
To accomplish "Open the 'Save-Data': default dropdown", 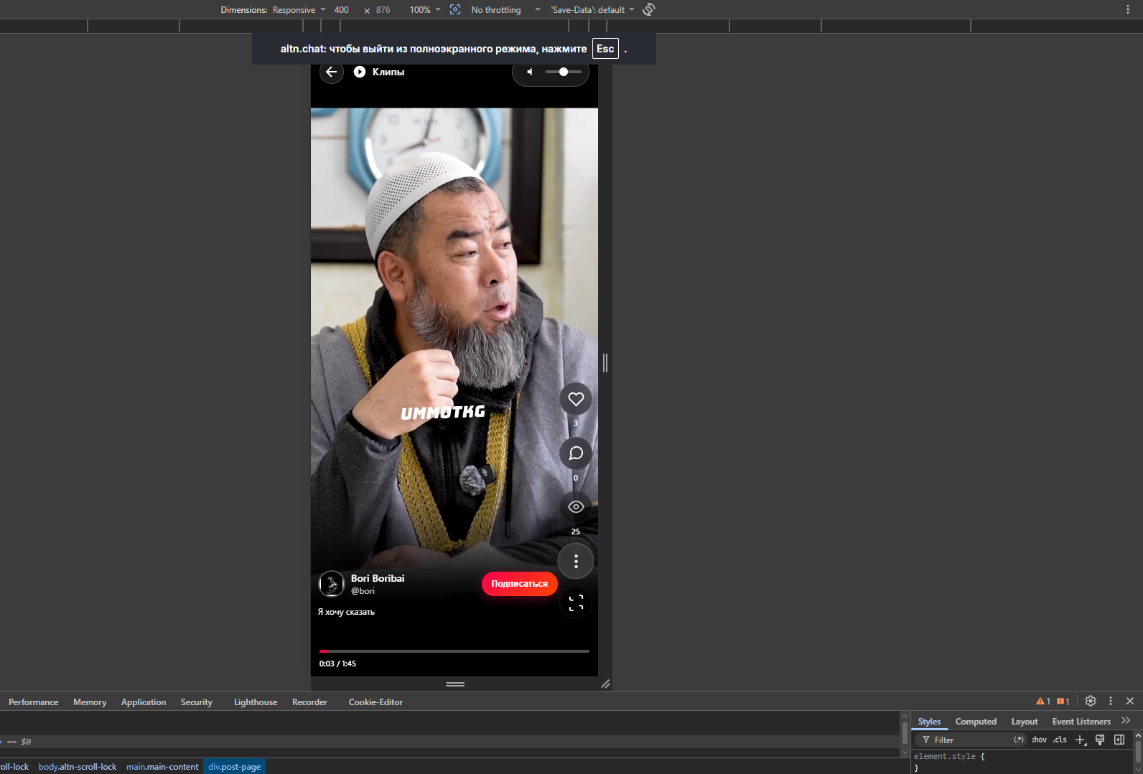I will [593, 10].
